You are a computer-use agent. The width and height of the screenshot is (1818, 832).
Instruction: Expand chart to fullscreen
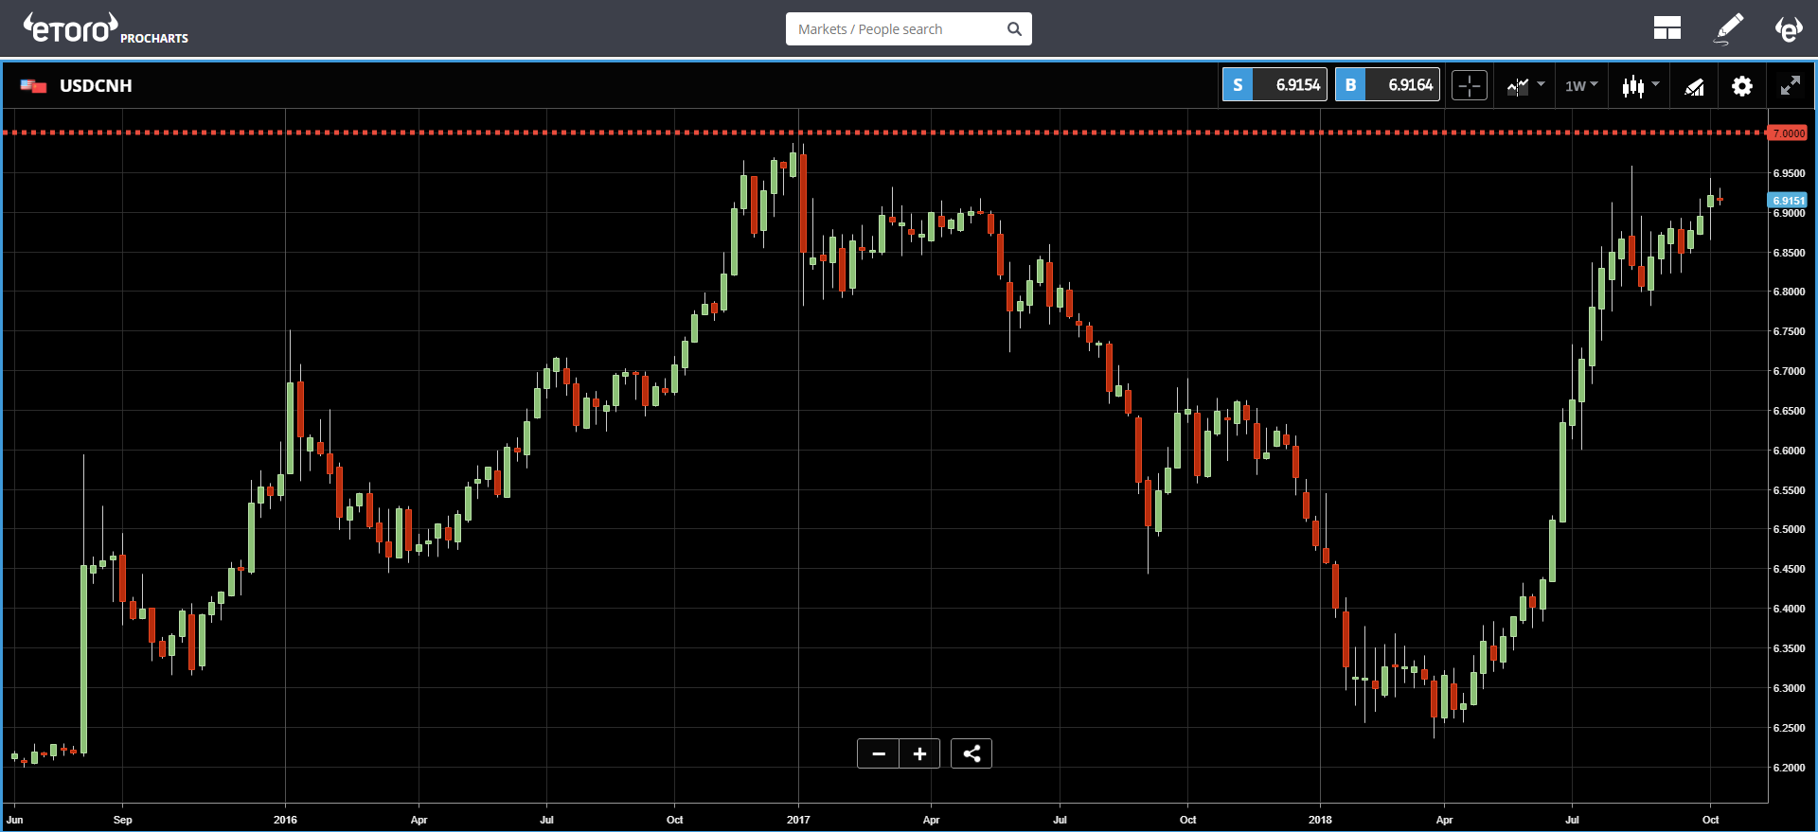pos(1790,86)
